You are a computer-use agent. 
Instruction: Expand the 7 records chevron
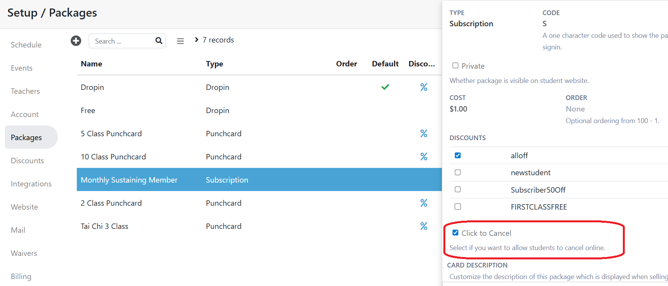click(196, 40)
